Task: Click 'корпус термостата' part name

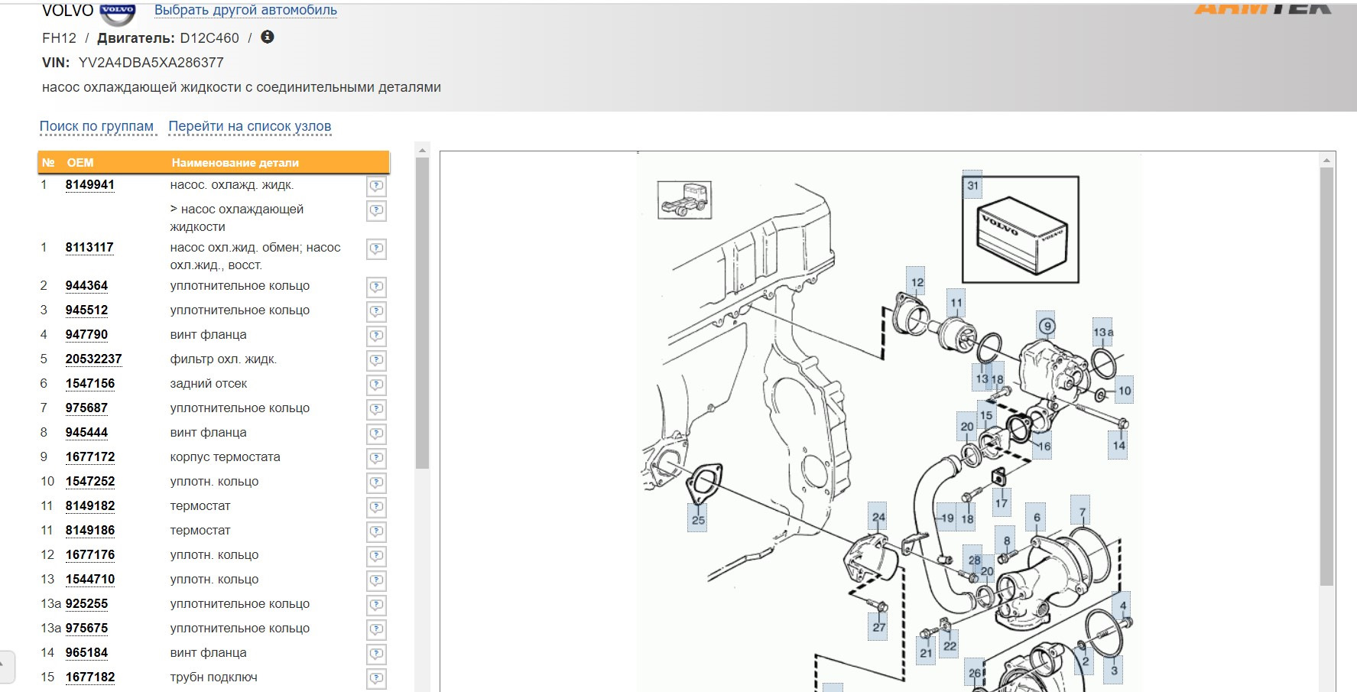Action: [225, 457]
